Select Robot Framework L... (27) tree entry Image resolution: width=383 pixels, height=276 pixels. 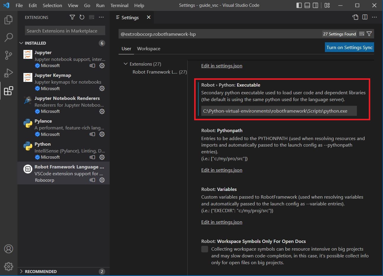pos(159,72)
